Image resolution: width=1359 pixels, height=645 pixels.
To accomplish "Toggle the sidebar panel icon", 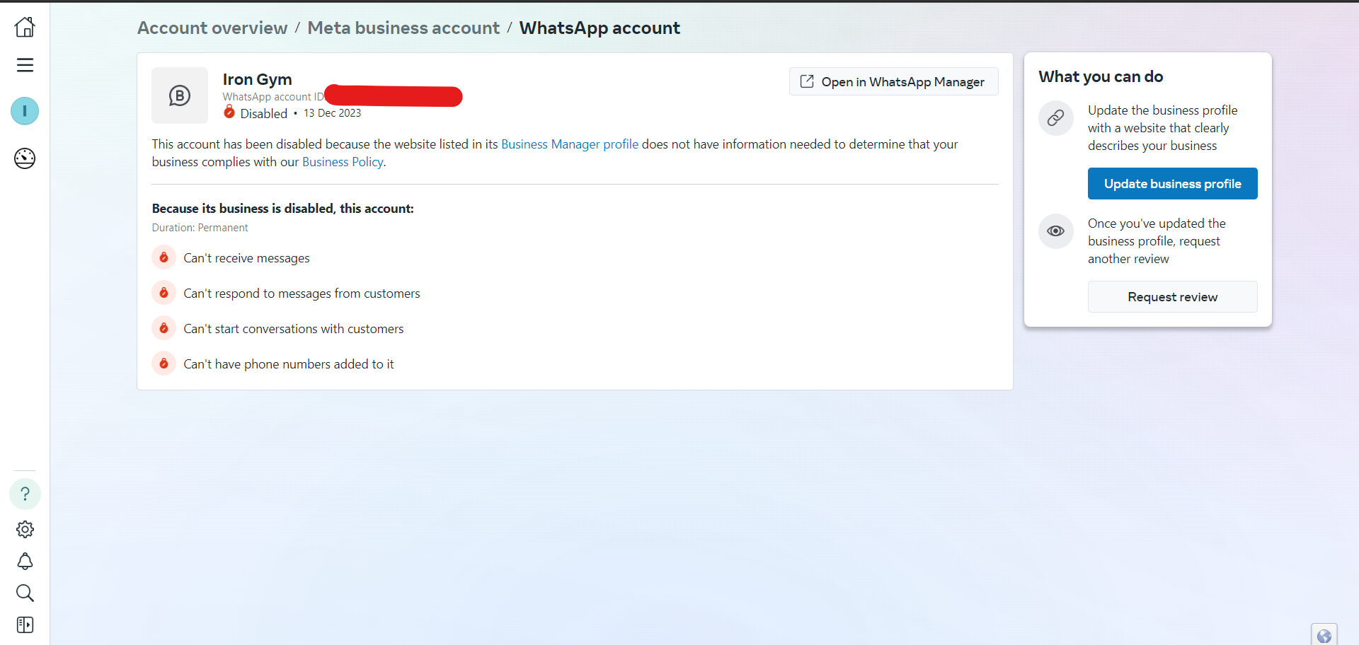I will pyautogui.click(x=25, y=625).
